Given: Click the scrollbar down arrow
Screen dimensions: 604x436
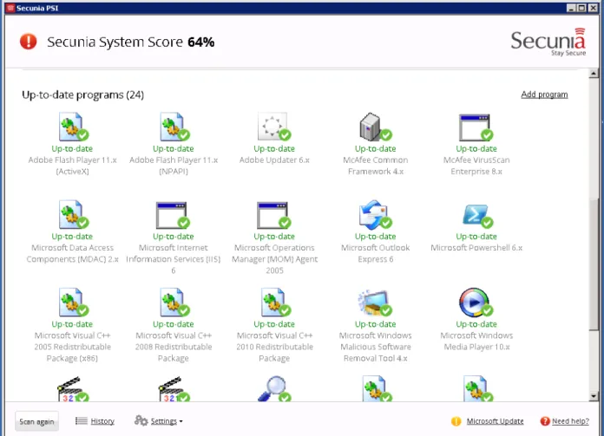Looking at the screenshot, I should (x=594, y=395).
